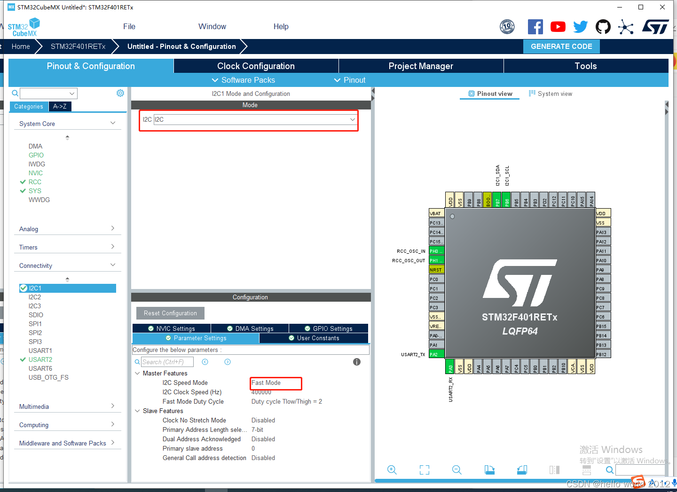Toggle the DMA Settings enabled check
The image size is (677, 492).
pos(230,328)
